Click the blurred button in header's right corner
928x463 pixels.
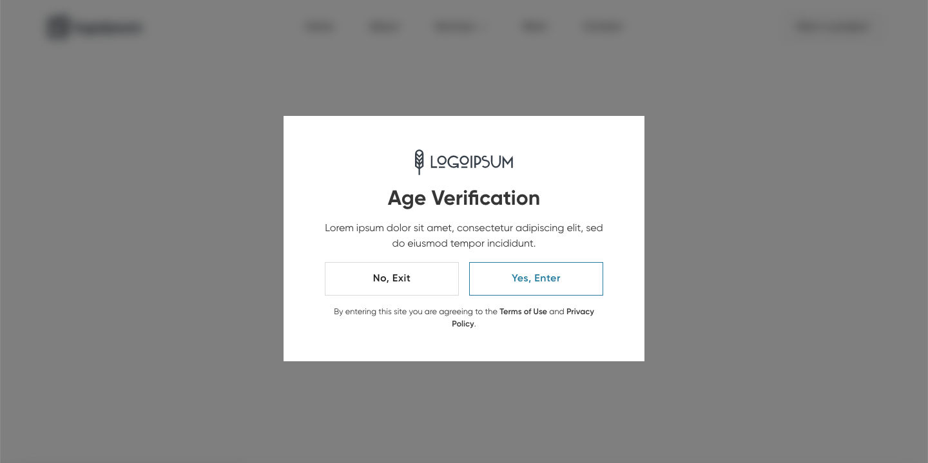[x=833, y=26]
